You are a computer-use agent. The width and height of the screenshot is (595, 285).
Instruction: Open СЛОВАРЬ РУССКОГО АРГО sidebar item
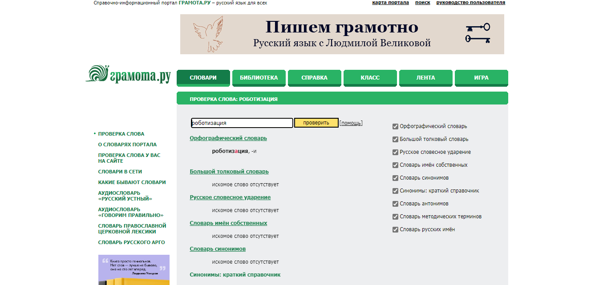click(132, 242)
